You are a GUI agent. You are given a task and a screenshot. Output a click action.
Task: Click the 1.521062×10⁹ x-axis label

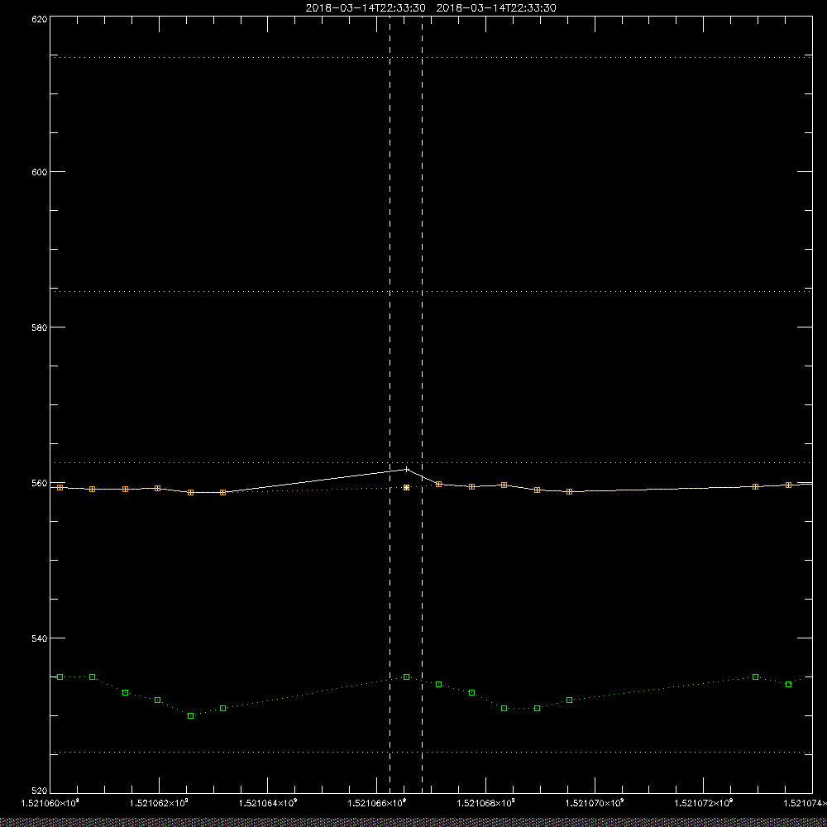[x=159, y=803]
